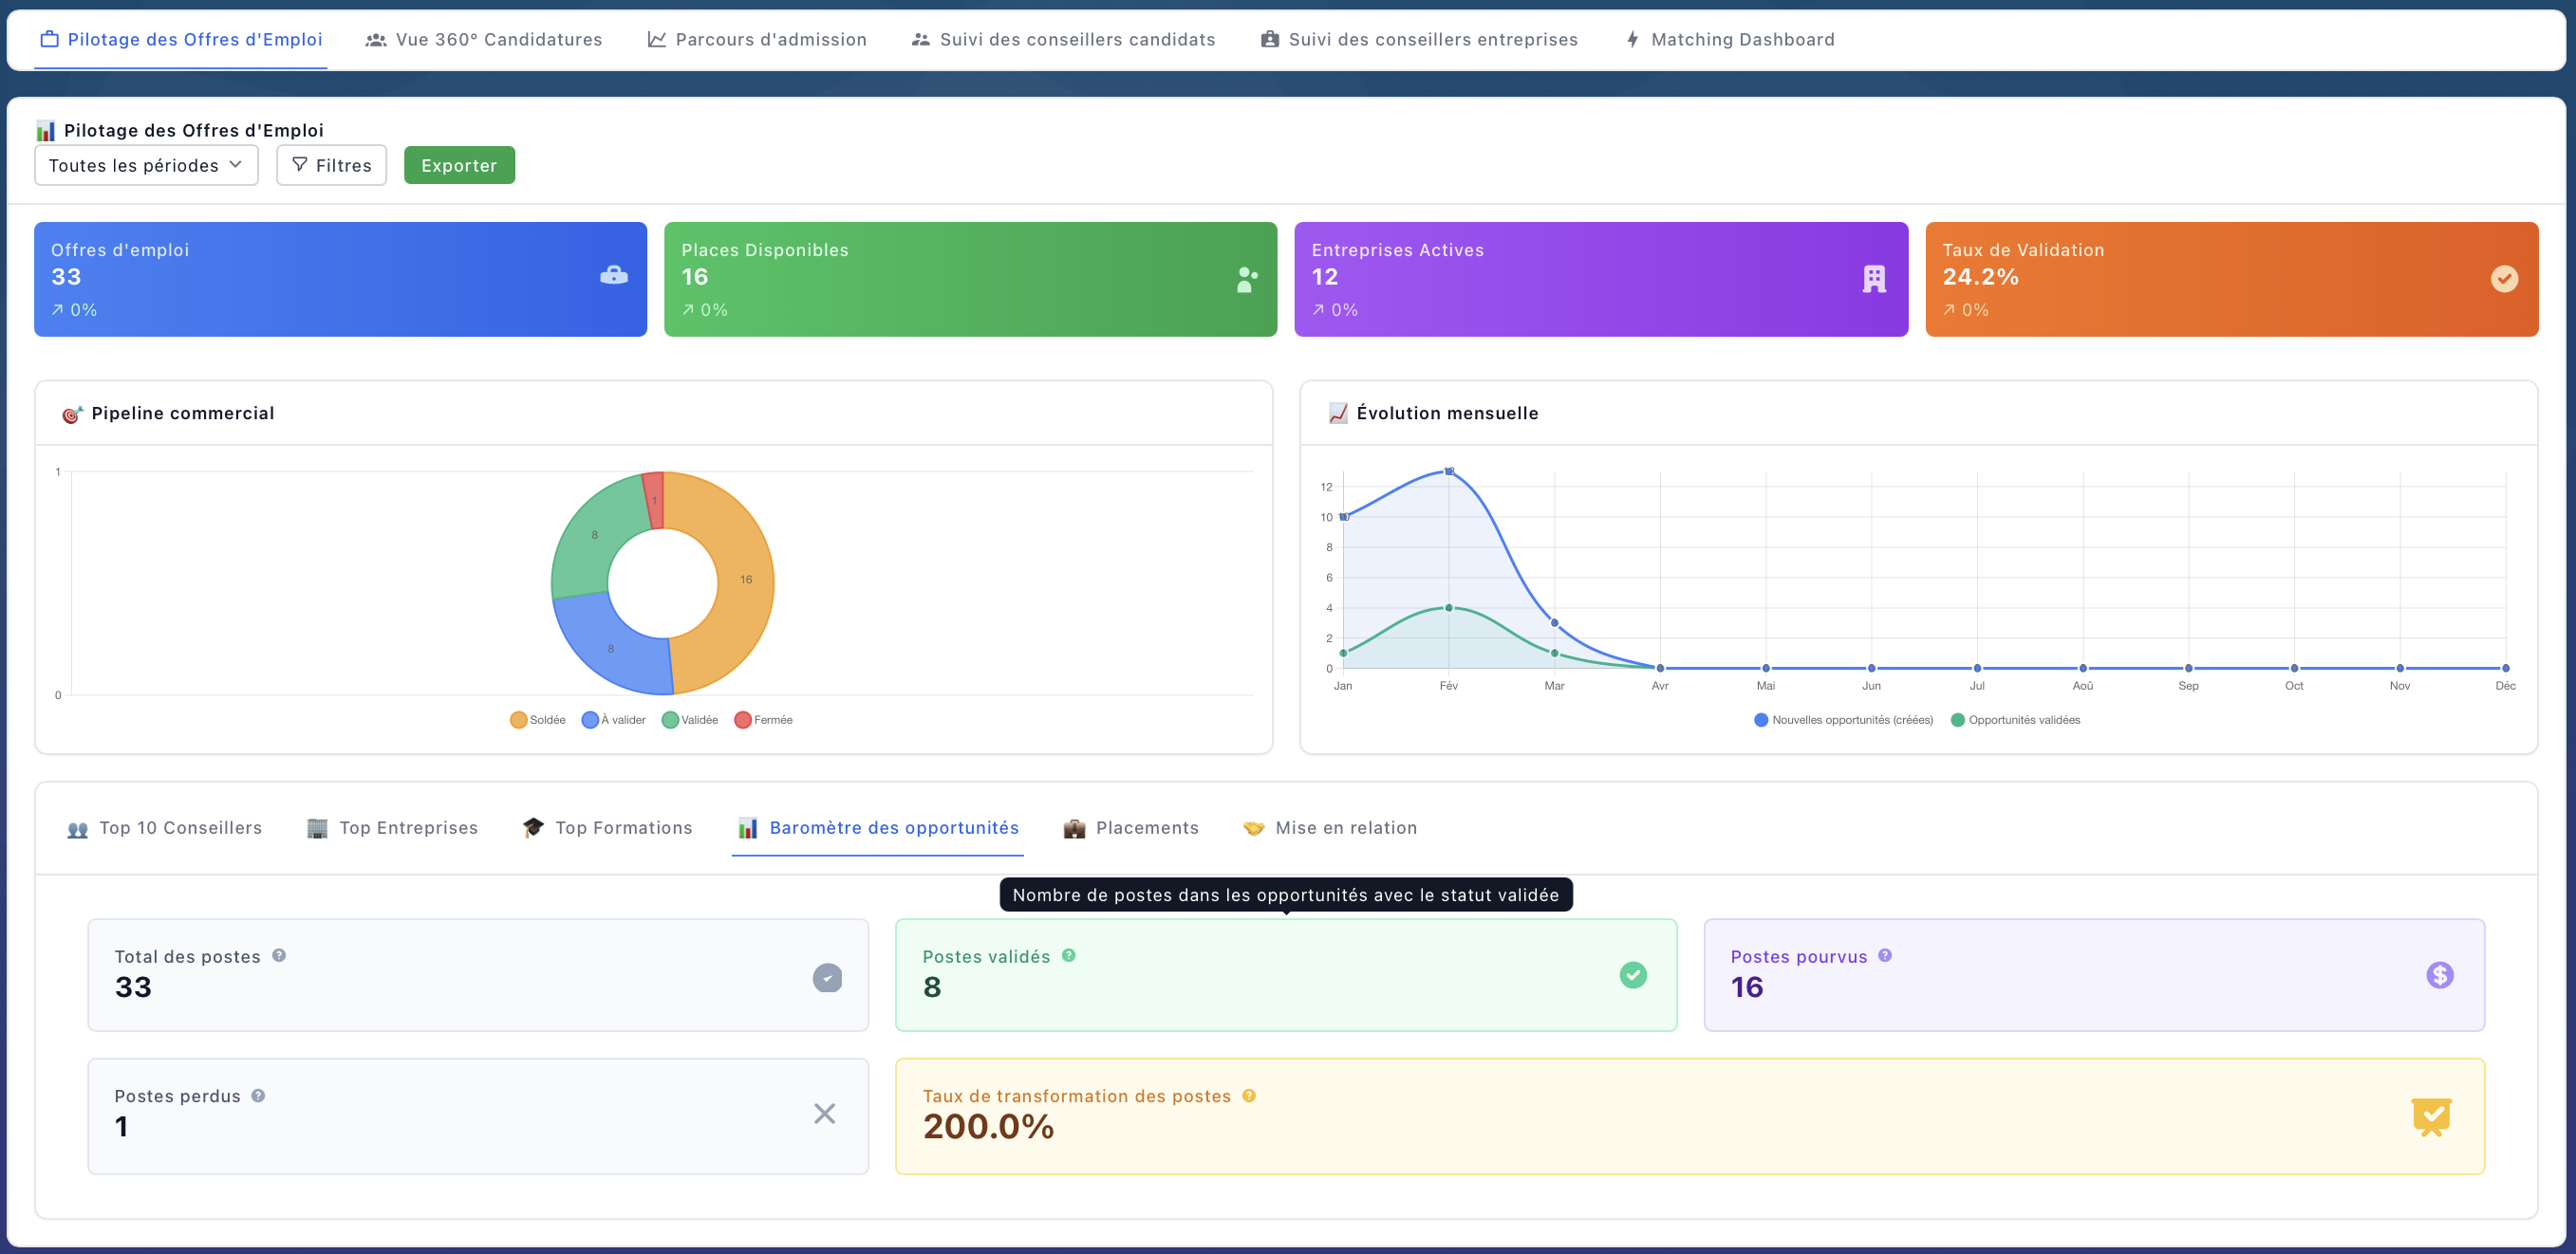Click the X icon on Postes perdus card

click(x=824, y=1113)
